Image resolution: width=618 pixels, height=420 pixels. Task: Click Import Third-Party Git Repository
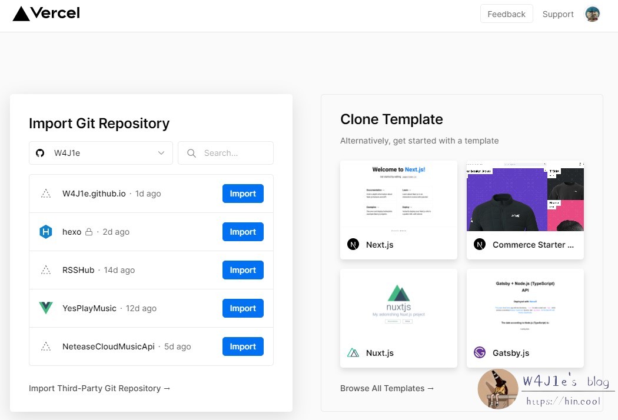99,388
